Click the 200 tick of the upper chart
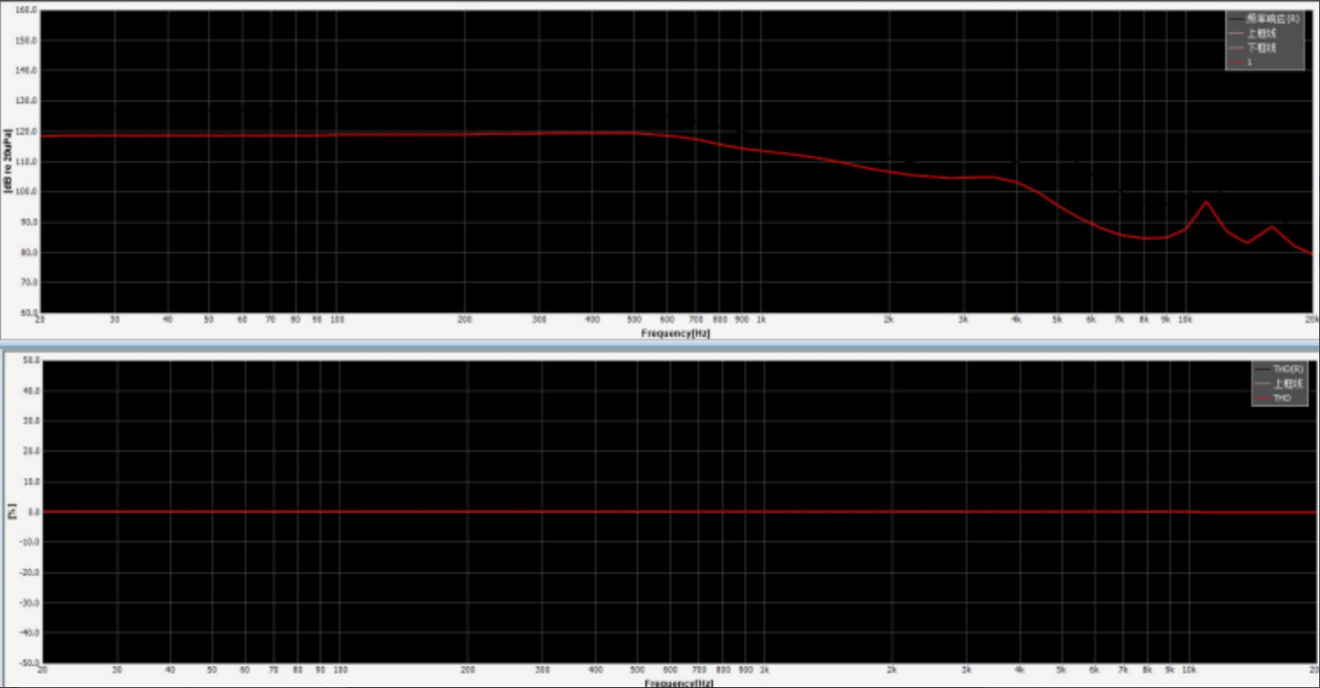This screenshot has height=688, width=1320. 465,320
